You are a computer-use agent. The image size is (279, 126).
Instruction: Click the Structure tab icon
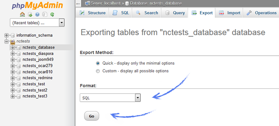click(82, 13)
